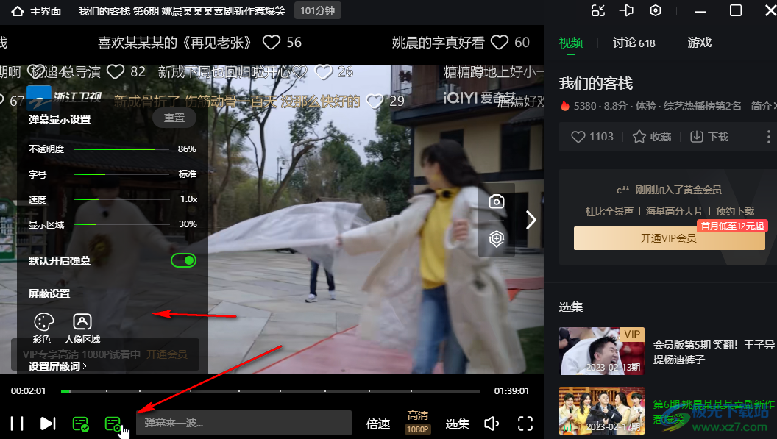
Task: Add the show to 收藏 favorites
Action: pos(652,137)
